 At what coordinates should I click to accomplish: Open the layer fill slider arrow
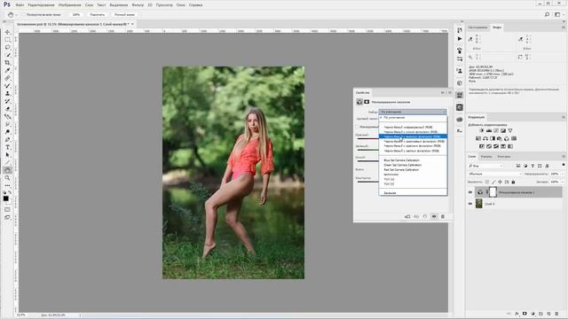(562, 182)
